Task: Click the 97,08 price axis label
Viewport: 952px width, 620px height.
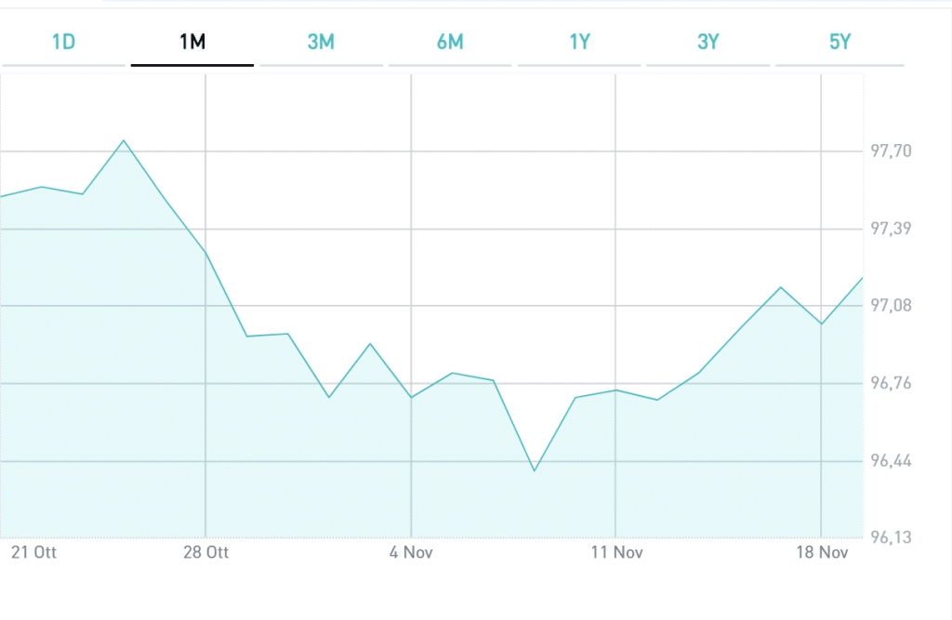Action: (891, 306)
